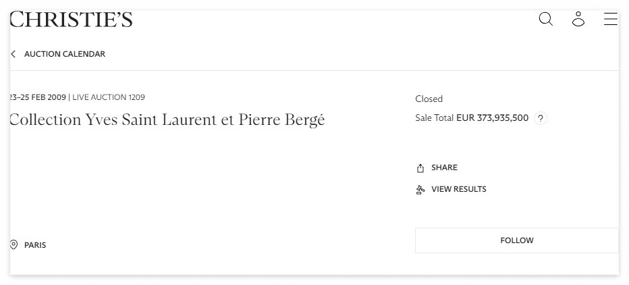
Task: Click the EUR 373,935,500 sale total amount
Action: (492, 118)
